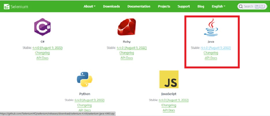This screenshot has width=270, height=116.
Task: Open the English language dropdown
Action: click(x=219, y=7)
